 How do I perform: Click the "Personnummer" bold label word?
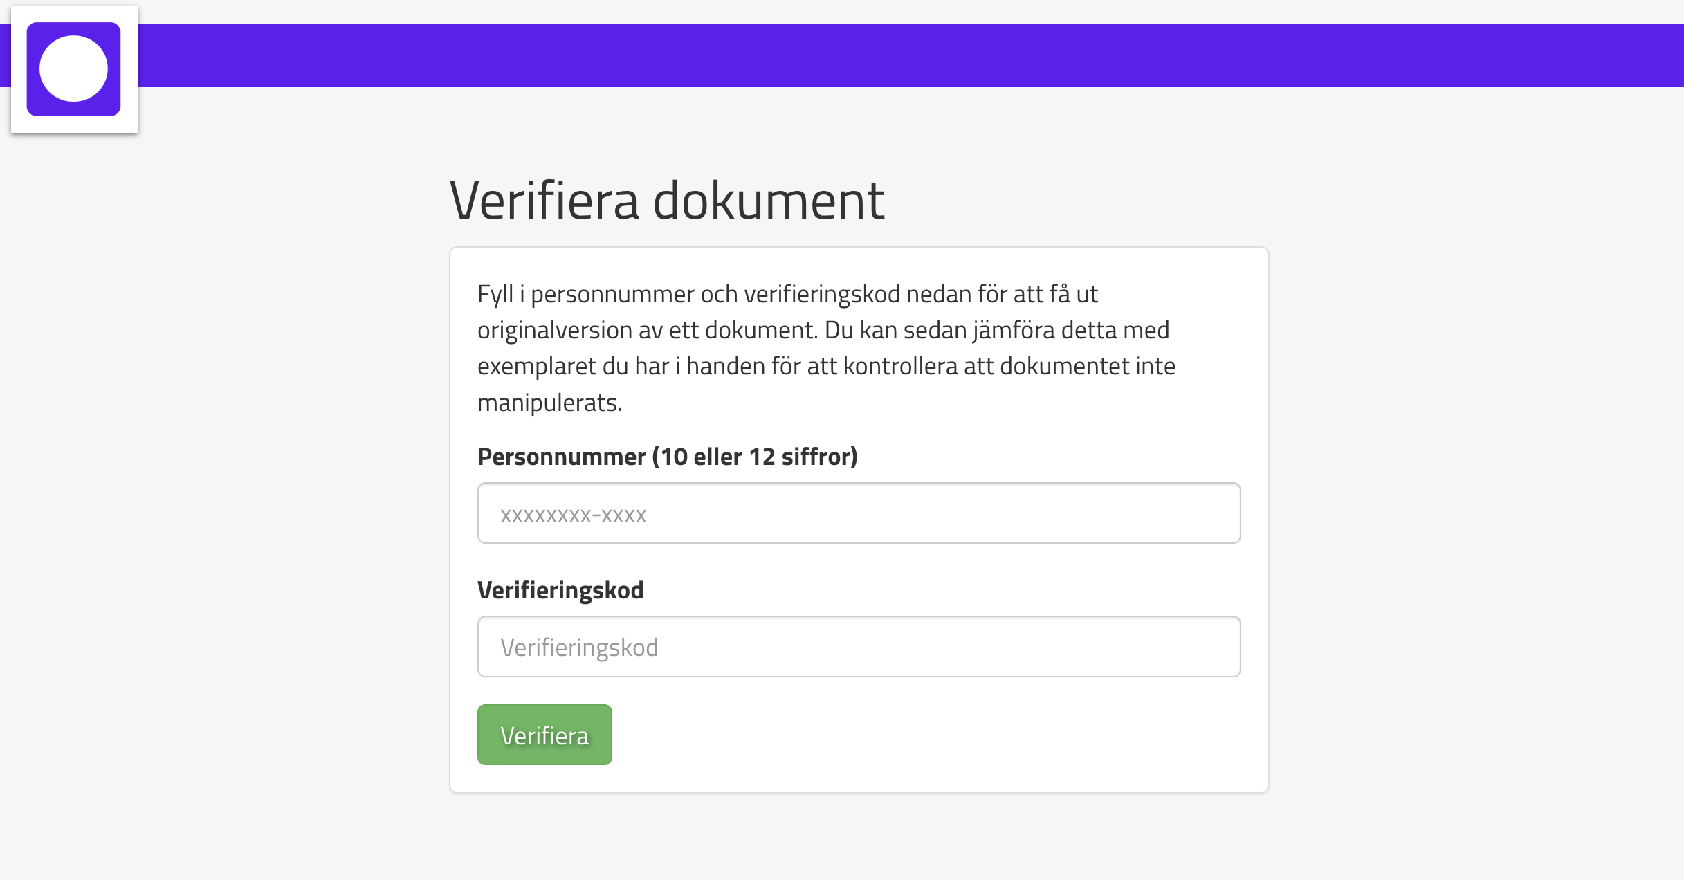pyautogui.click(x=561, y=457)
